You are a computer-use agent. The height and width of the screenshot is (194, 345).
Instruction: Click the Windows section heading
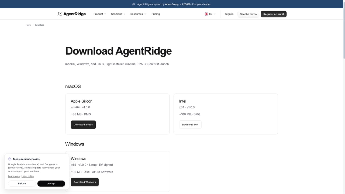coord(75,144)
